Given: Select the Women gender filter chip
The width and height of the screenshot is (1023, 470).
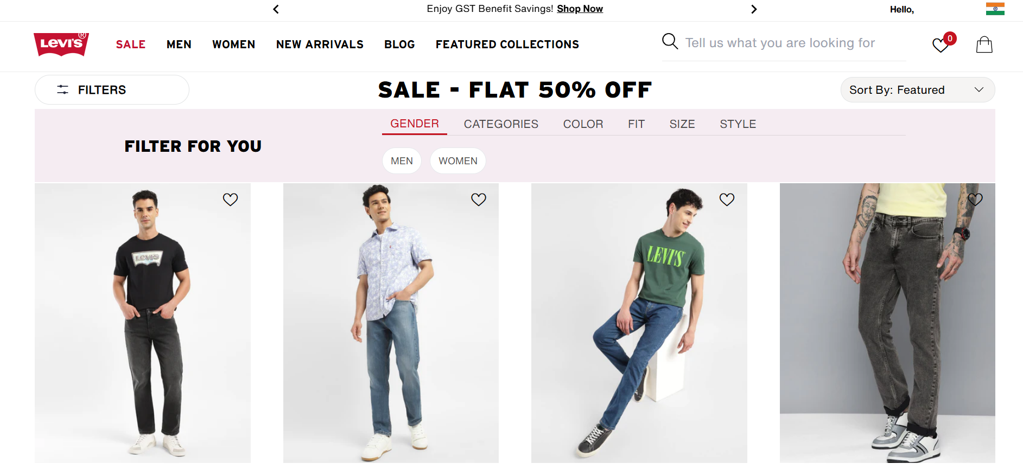Looking at the screenshot, I should click(458, 161).
